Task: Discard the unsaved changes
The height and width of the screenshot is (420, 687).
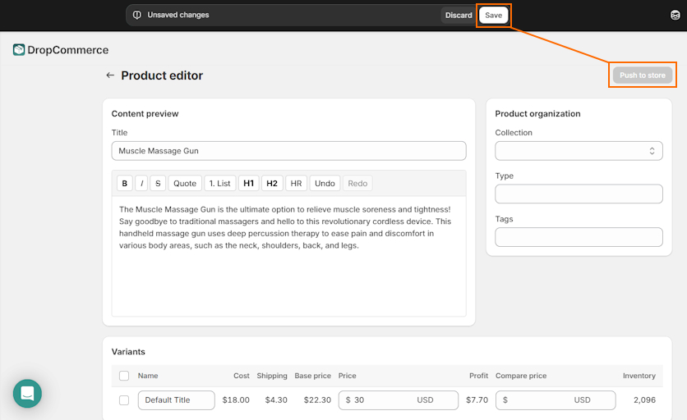Action: [x=459, y=15]
